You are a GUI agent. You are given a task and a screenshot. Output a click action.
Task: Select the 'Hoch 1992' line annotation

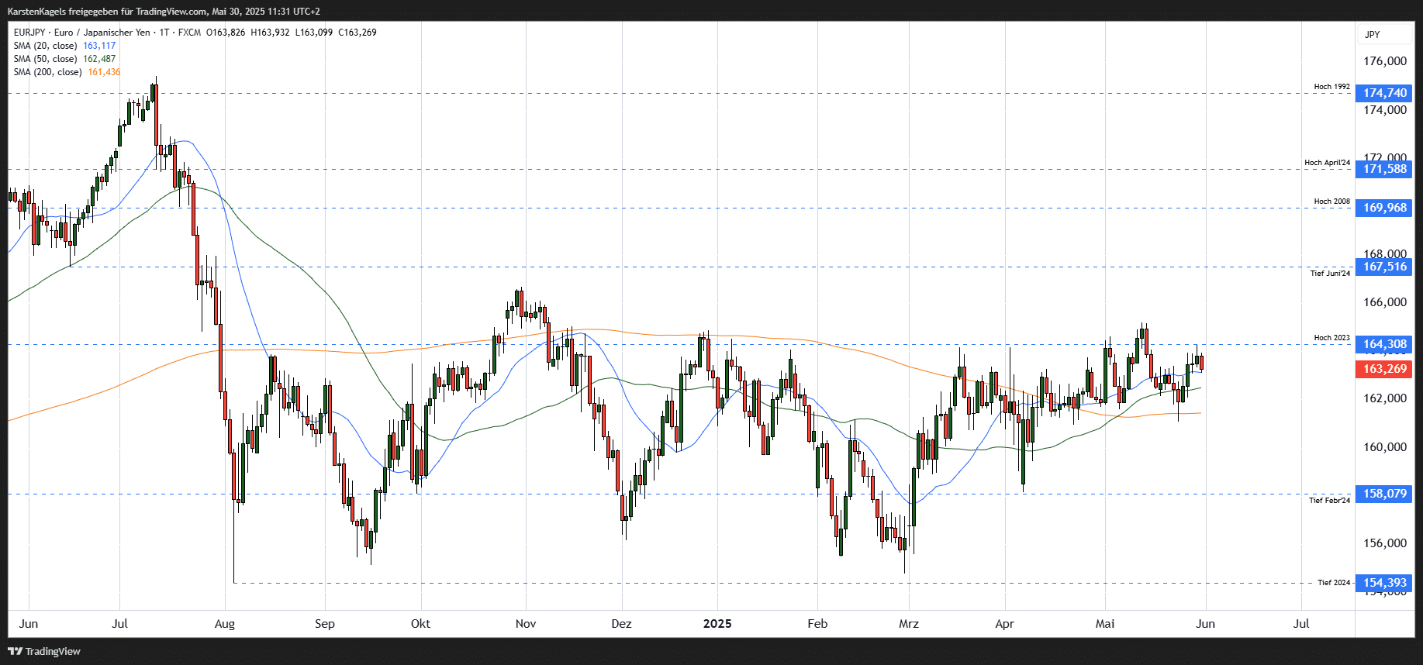click(1331, 87)
